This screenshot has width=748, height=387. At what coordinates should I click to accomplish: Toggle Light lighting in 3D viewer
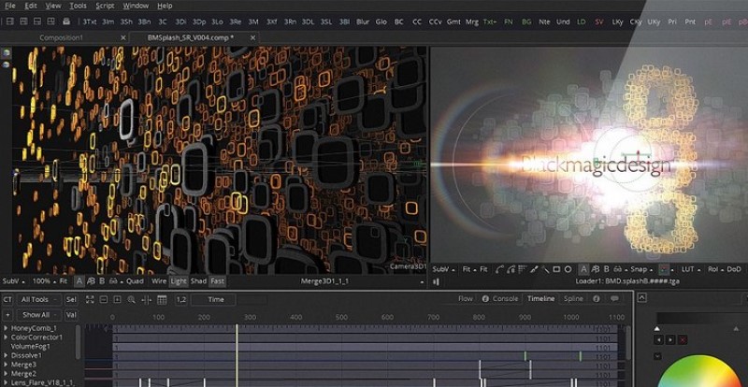(x=179, y=281)
